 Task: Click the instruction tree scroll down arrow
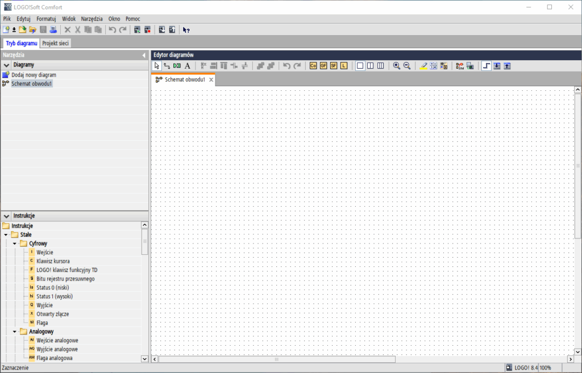point(144,359)
